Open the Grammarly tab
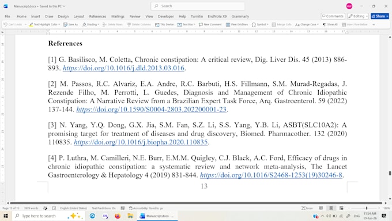392x221 pixels. click(240, 16)
